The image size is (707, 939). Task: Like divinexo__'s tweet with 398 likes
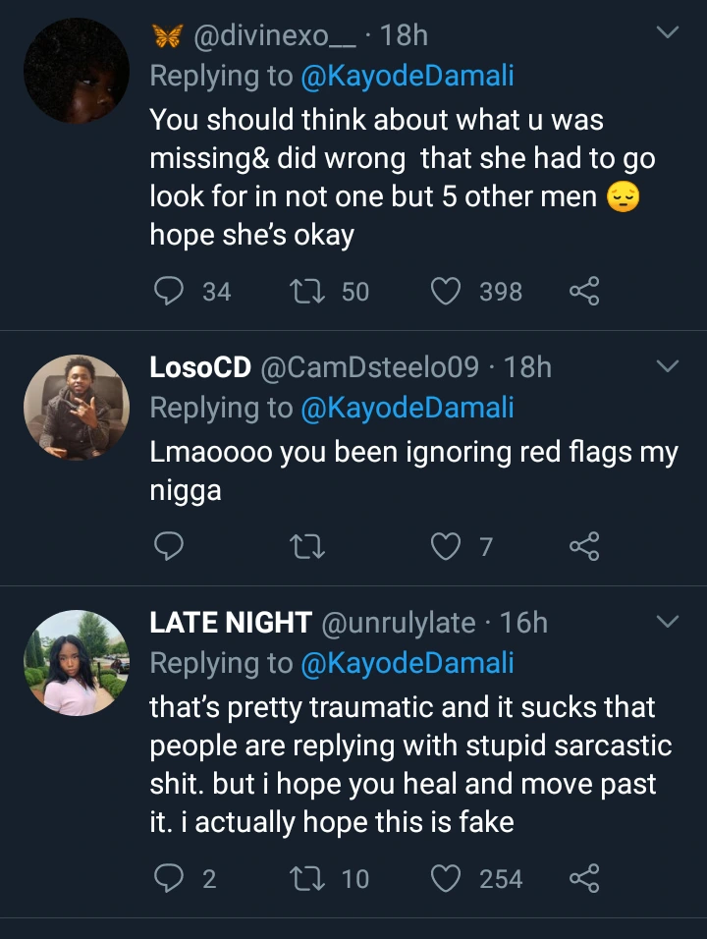[x=447, y=292]
